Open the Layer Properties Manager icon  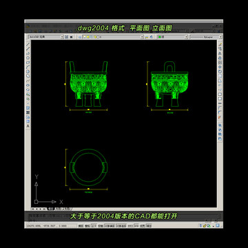80,37
